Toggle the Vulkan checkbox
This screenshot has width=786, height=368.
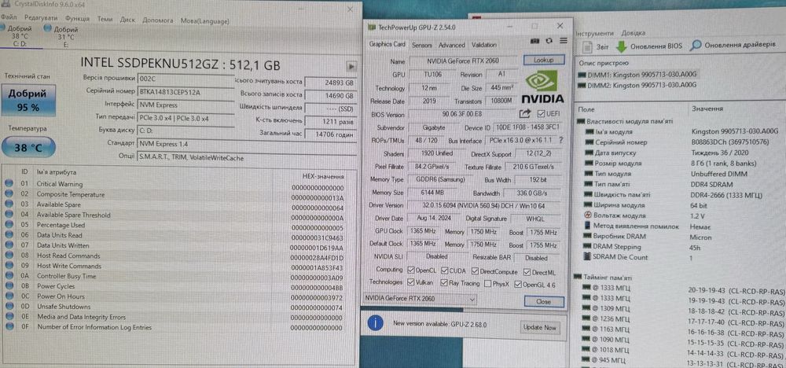click(411, 283)
